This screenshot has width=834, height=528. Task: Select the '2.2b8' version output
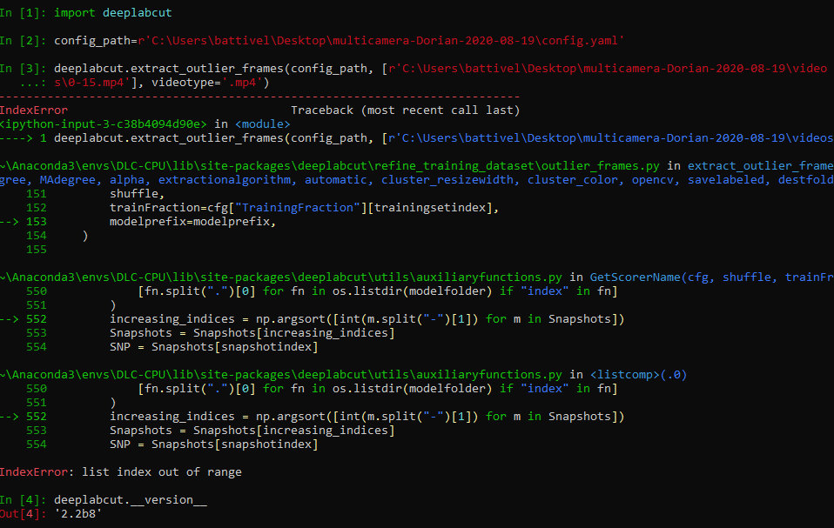[x=78, y=513]
